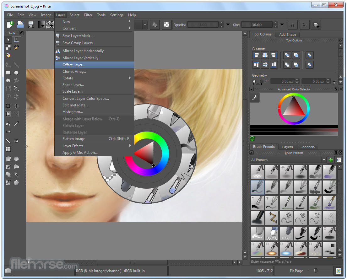Click the Open file icon in toolbar
Image resolution: width=347 pixels, height=280 pixels.
(x=20, y=24)
